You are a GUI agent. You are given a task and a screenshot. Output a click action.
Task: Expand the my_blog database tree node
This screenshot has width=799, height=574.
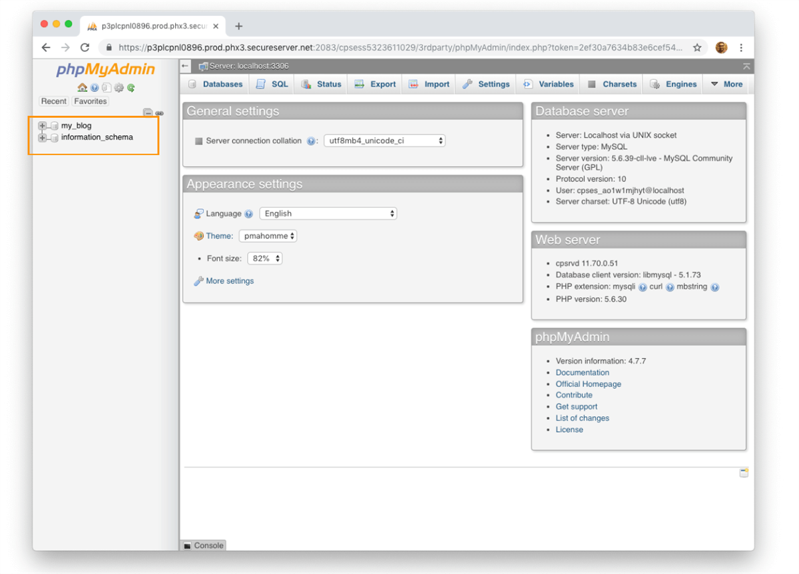point(43,126)
